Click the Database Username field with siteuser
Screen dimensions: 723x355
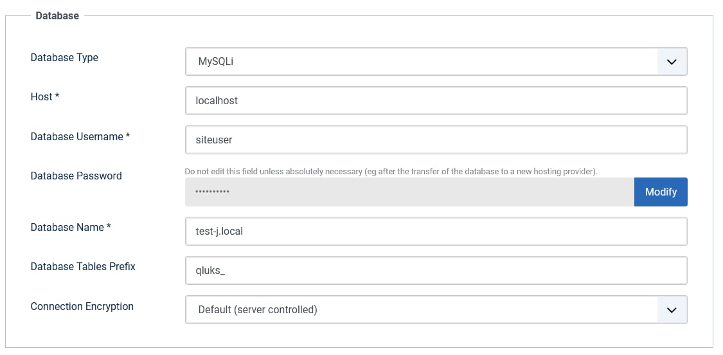[436, 140]
